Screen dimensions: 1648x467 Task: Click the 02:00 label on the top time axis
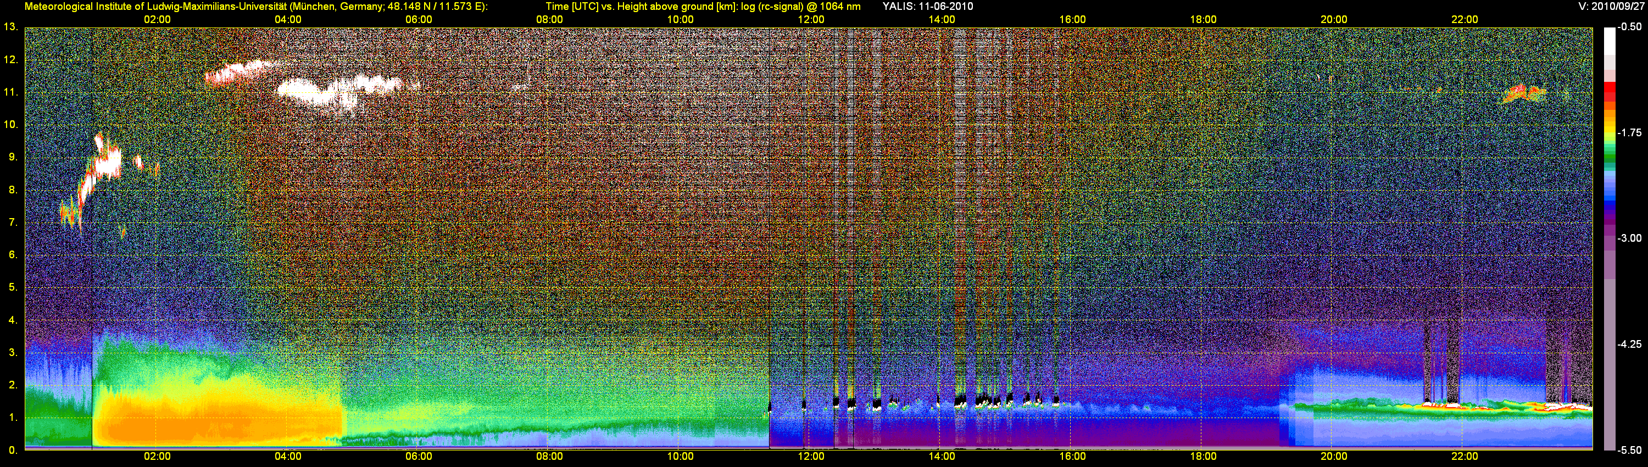click(157, 19)
